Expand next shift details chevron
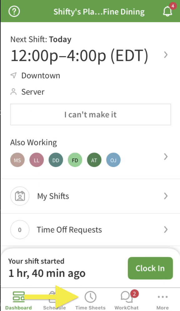The width and height of the screenshot is (180, 311). [166, 55]
